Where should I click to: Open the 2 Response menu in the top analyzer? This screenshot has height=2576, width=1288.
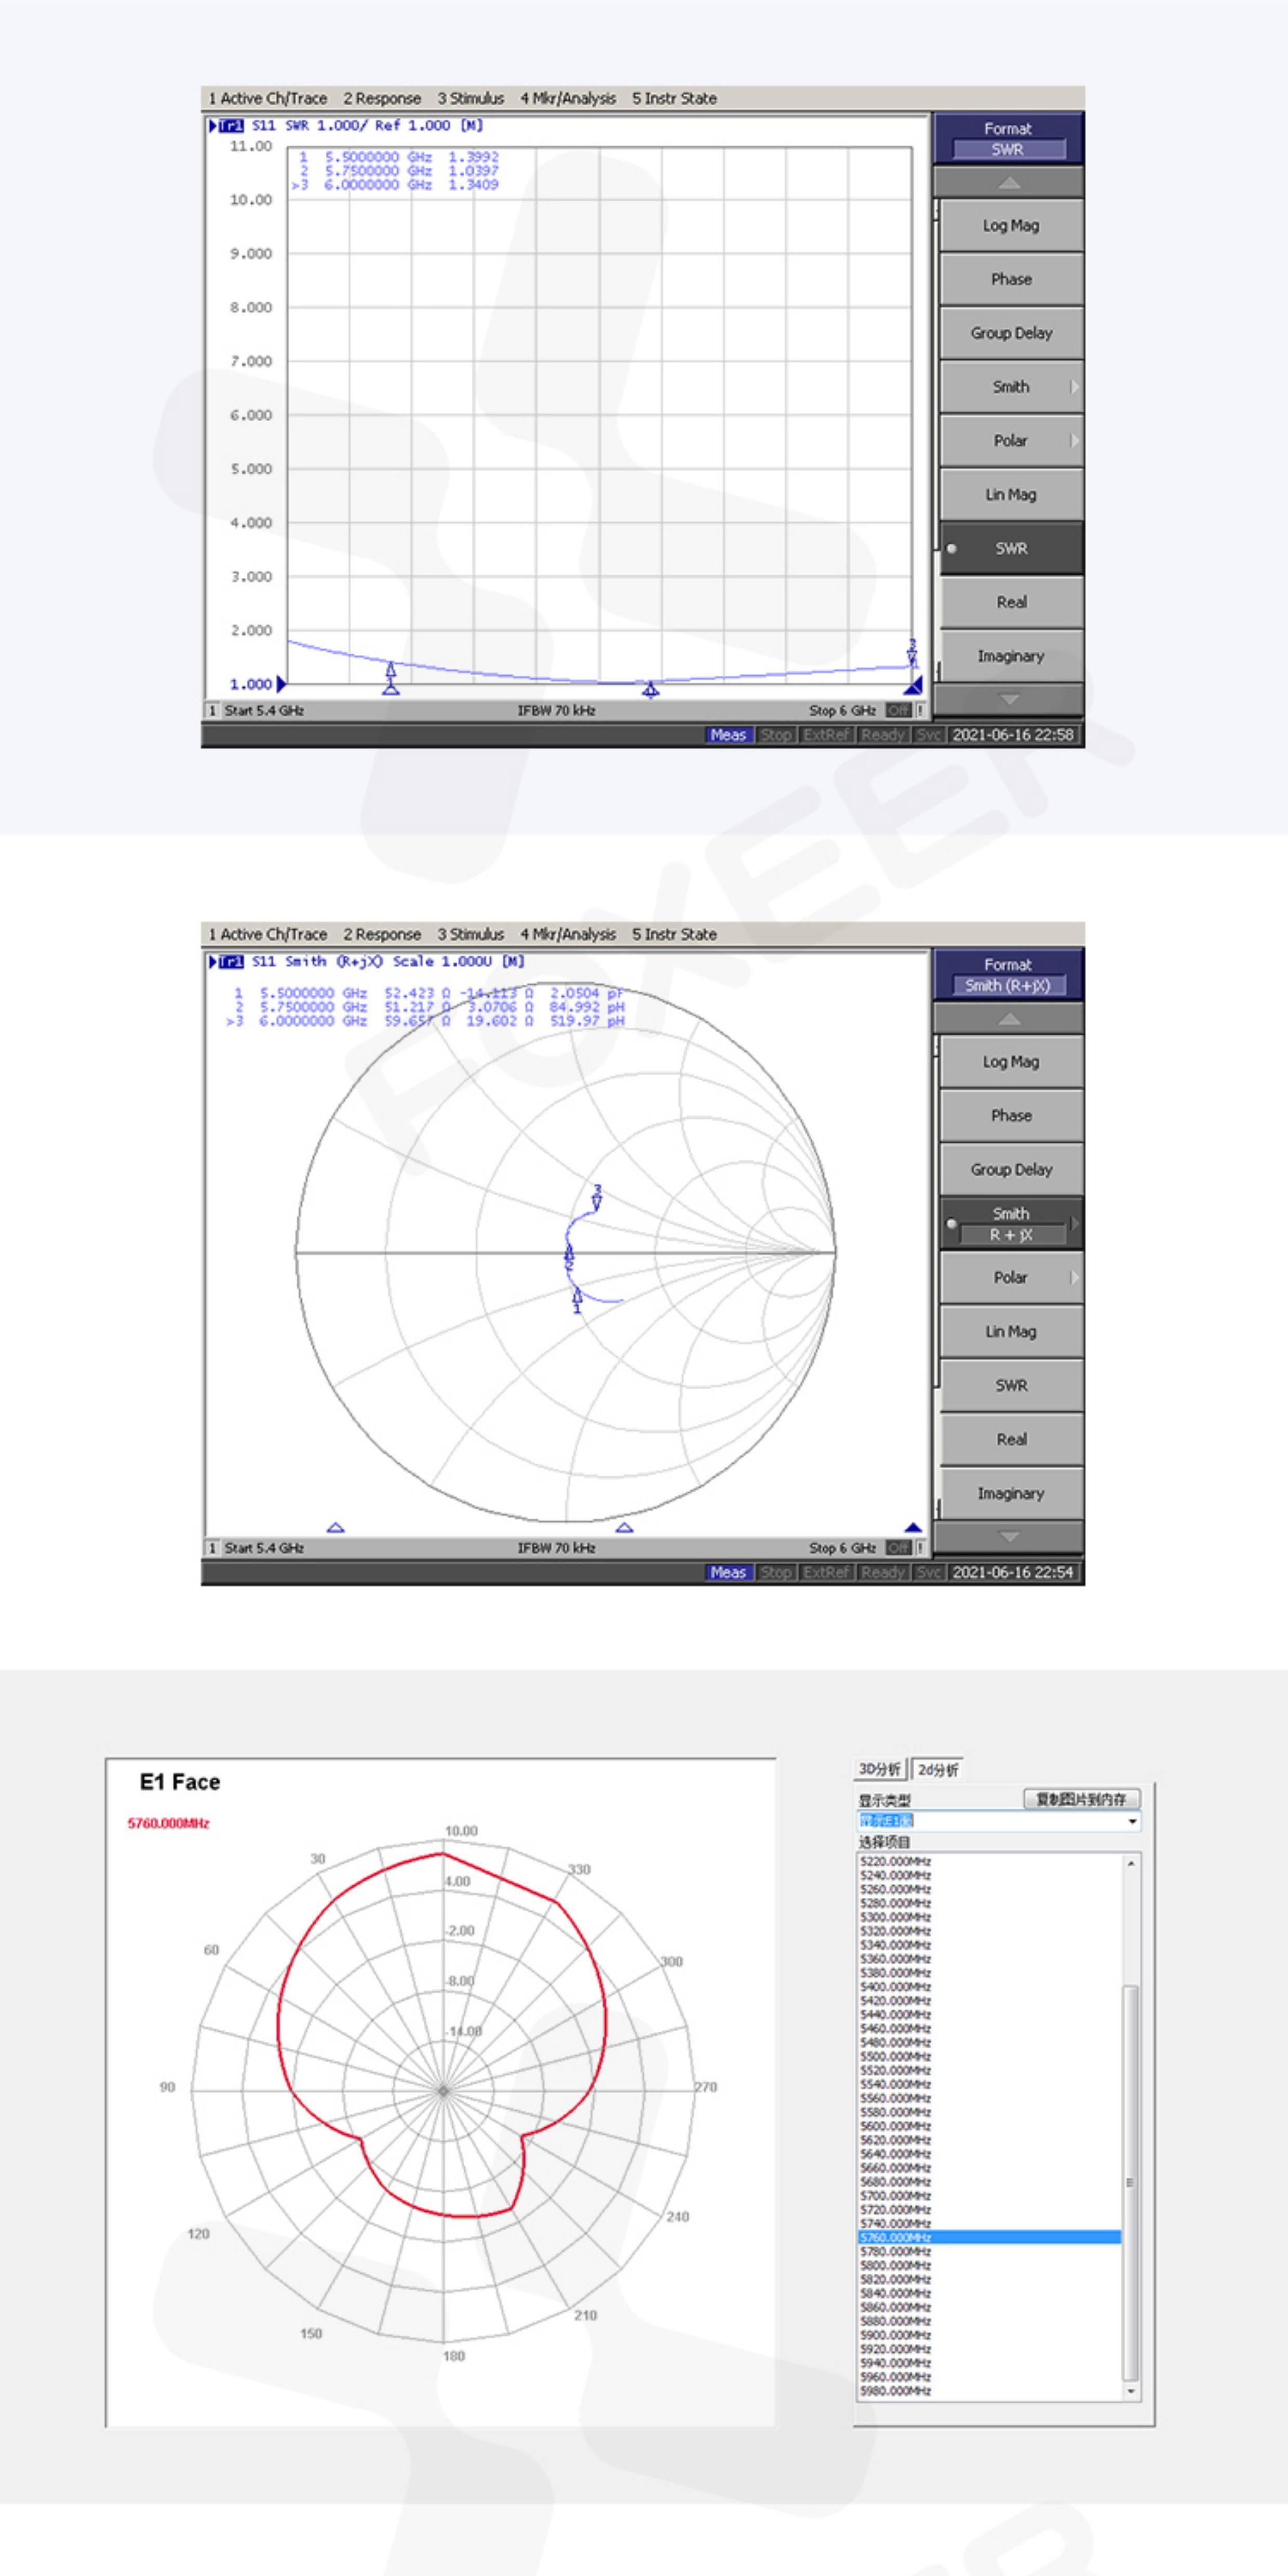[x=382, y=98]
